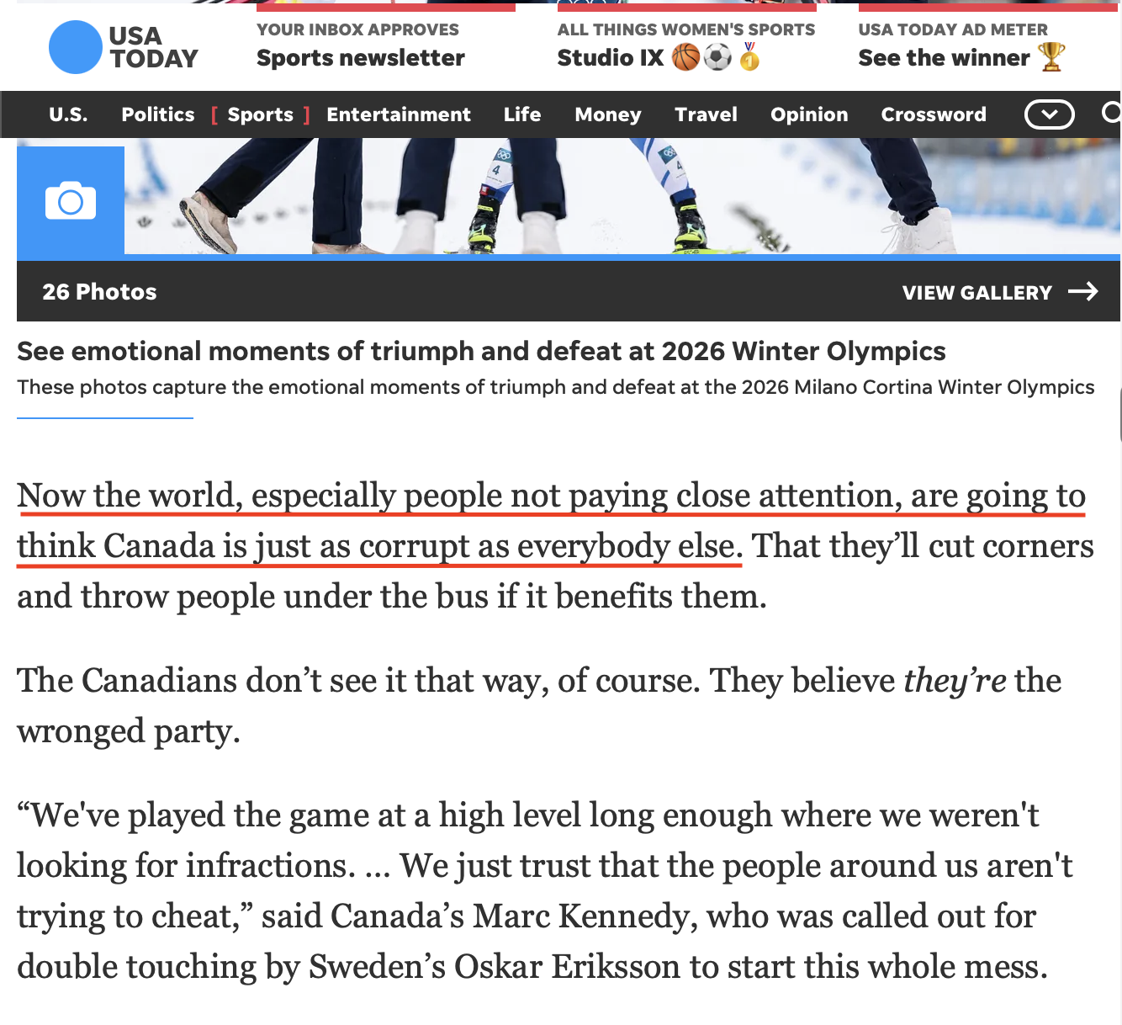Select Entertainment in navigation bar
Image resolution: width=1122 pixels, height=1025 pixels.
[399, 114]
